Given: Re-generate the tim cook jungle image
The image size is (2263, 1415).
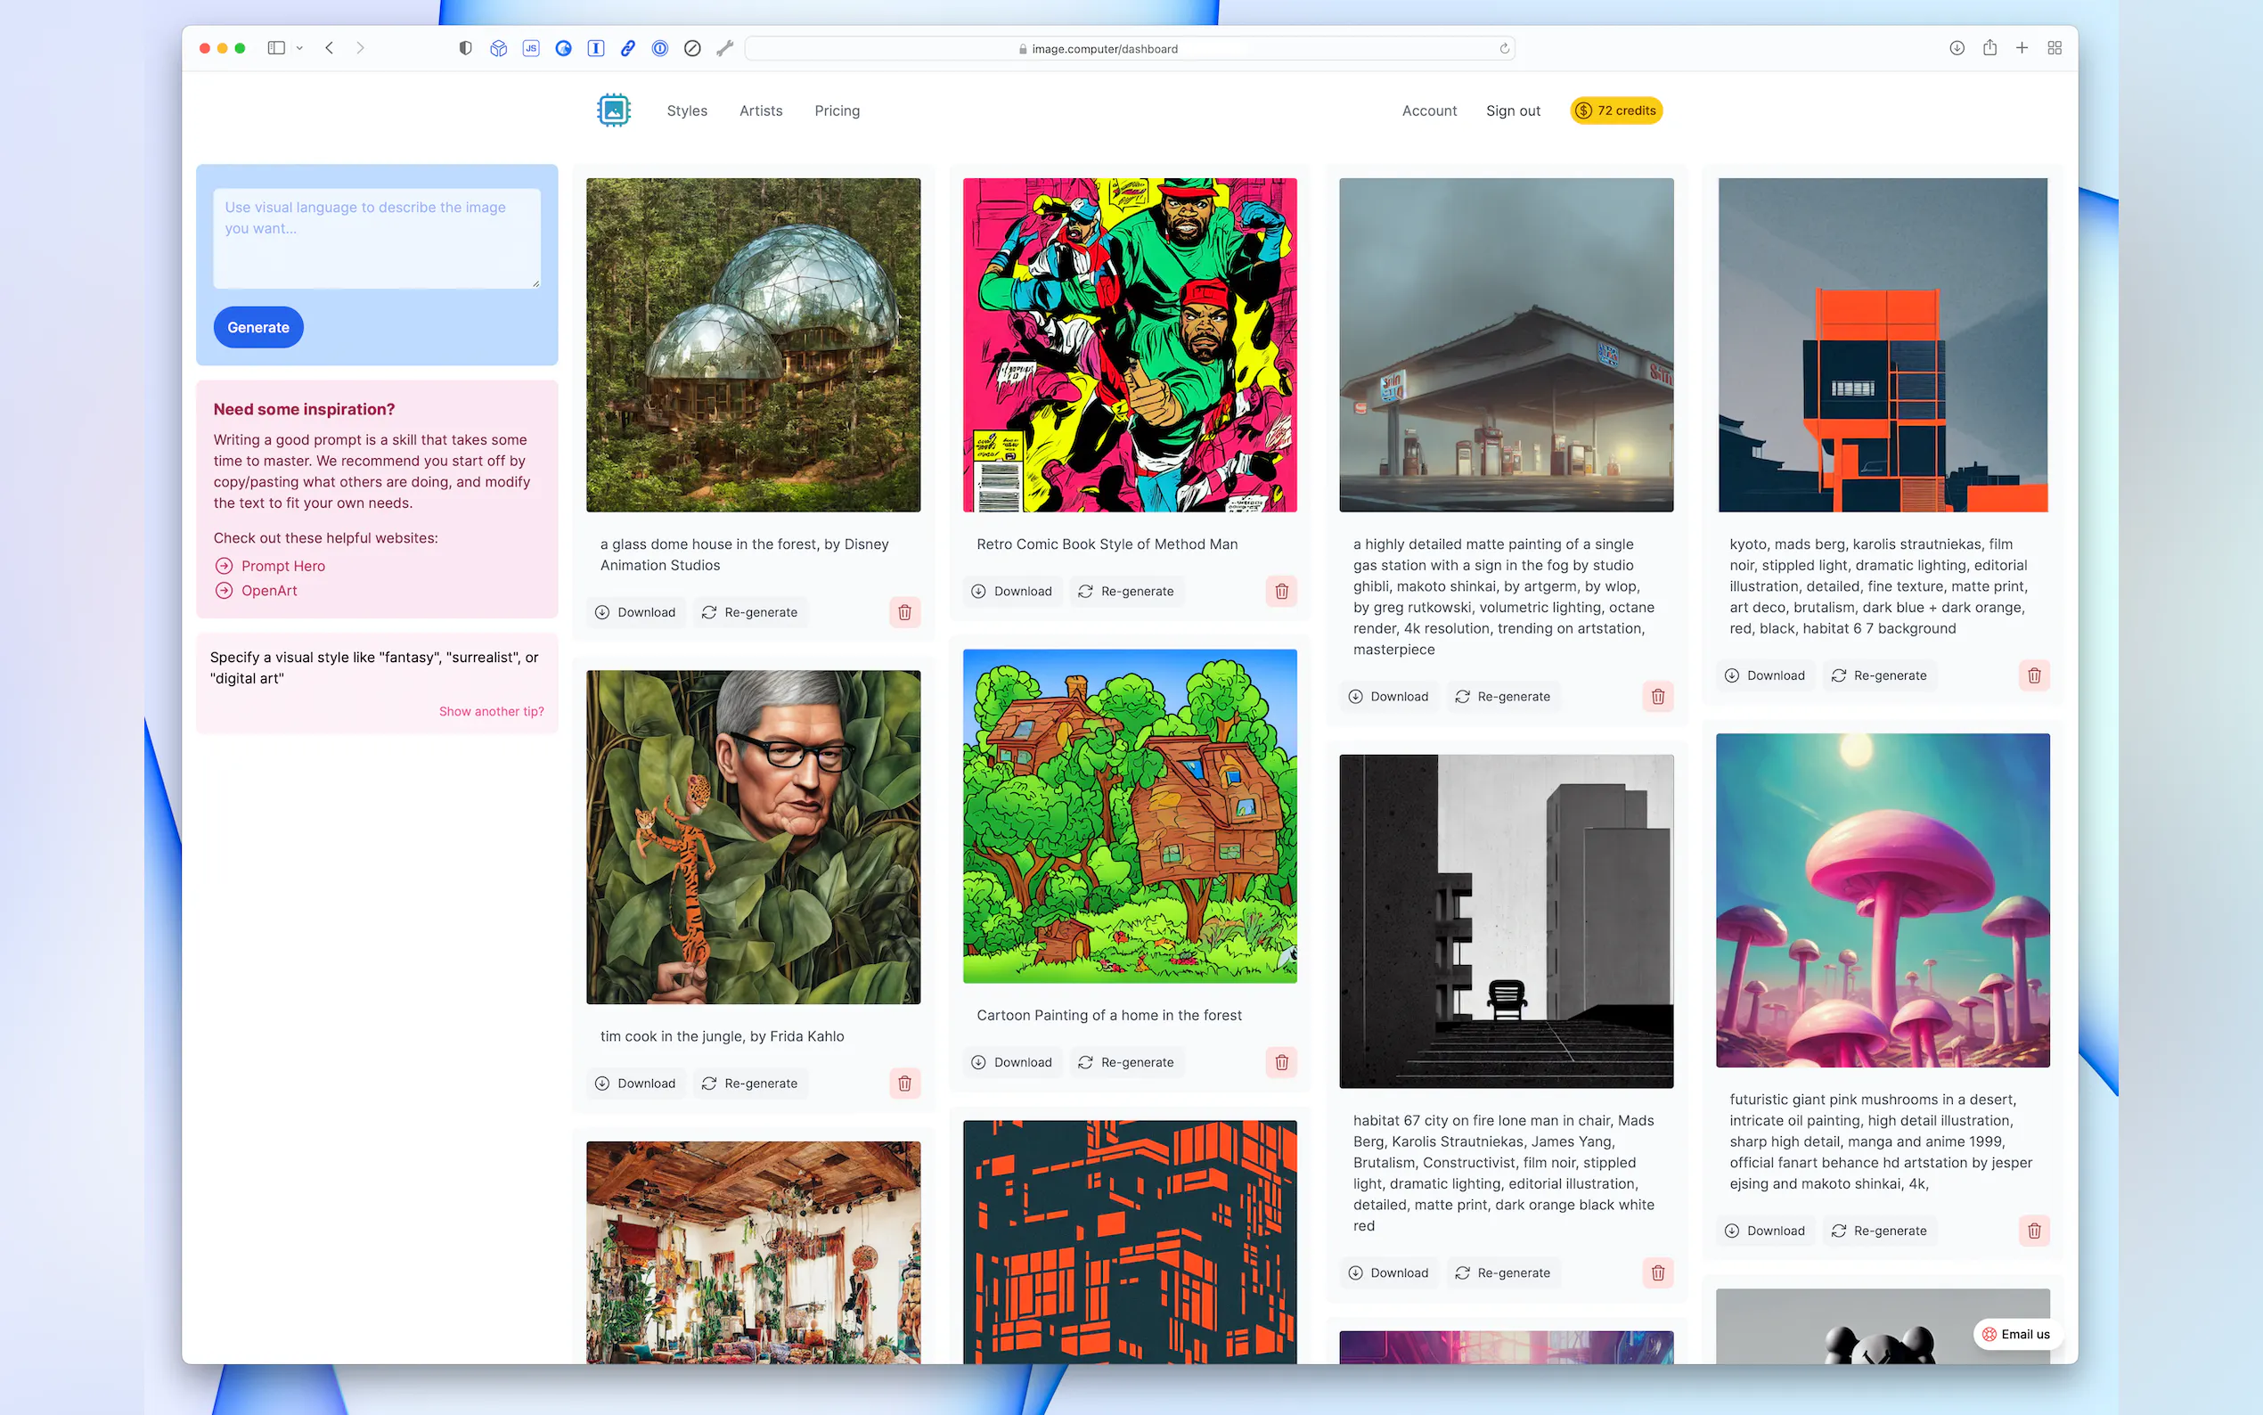Looking at the screenshot, I should click(750, 1083).
